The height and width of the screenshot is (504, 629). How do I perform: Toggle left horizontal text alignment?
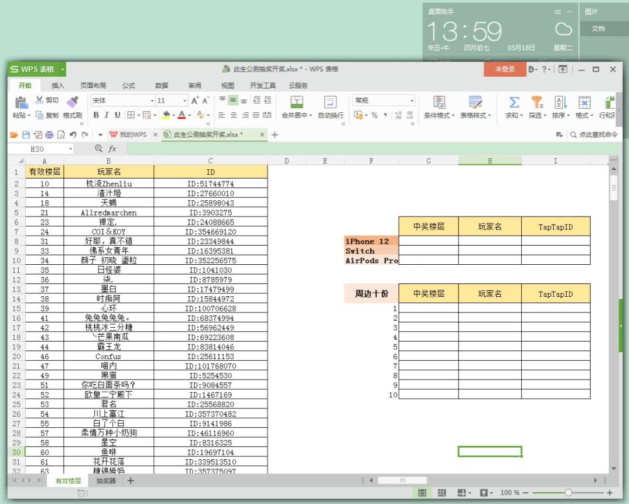pyautogui.click(x=222, y=115)
